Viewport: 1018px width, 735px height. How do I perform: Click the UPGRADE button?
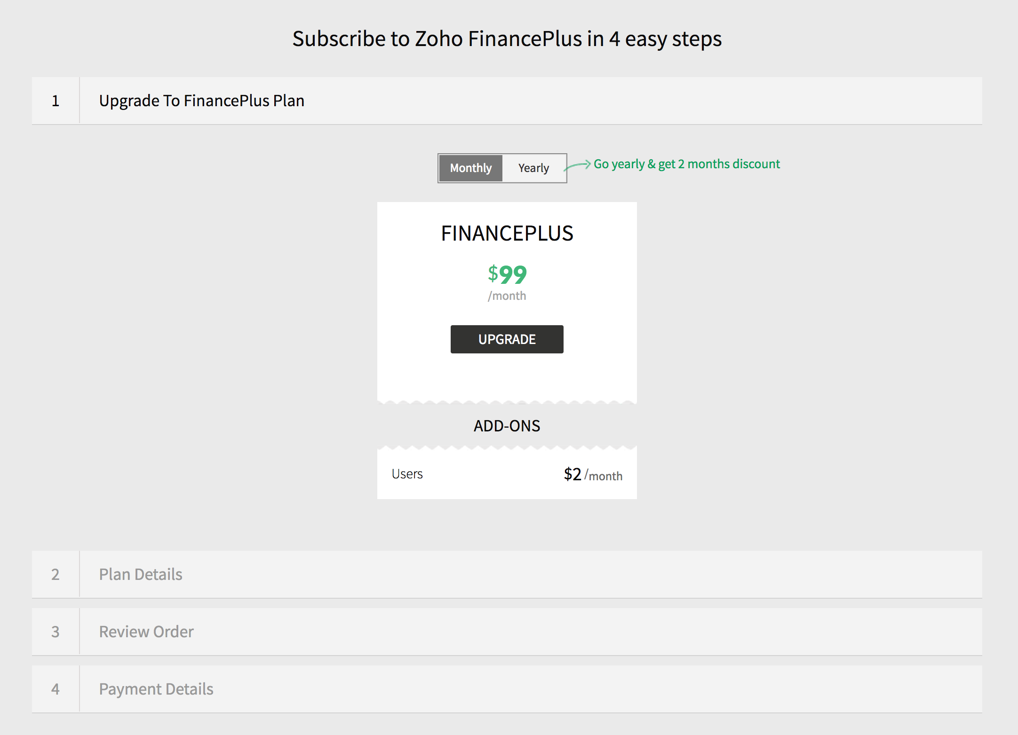(x=507, y=339)
